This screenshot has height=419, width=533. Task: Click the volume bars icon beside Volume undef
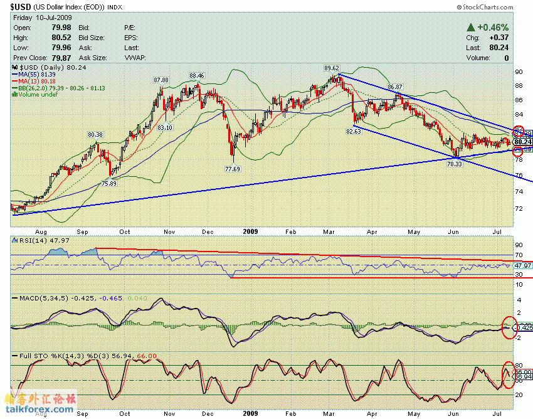[15, 95]
